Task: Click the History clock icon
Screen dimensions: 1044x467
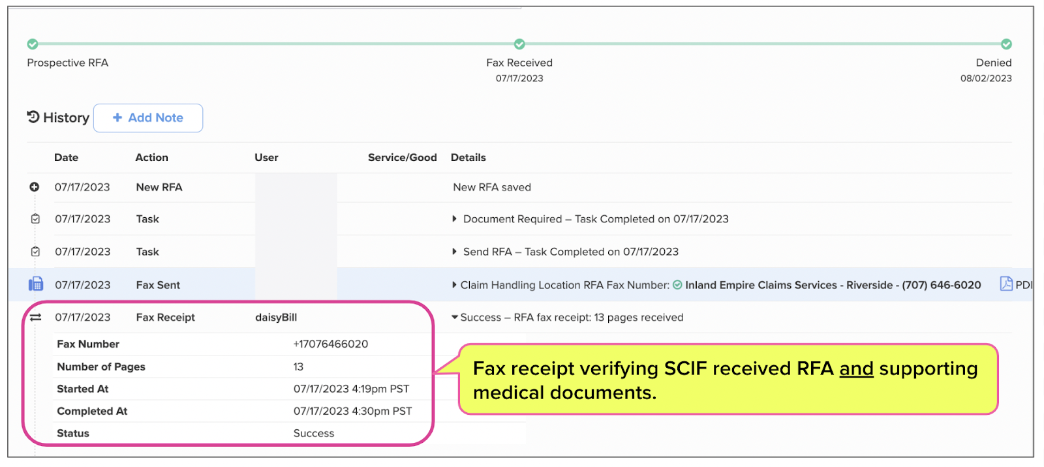Action: [x=33, y=117]
